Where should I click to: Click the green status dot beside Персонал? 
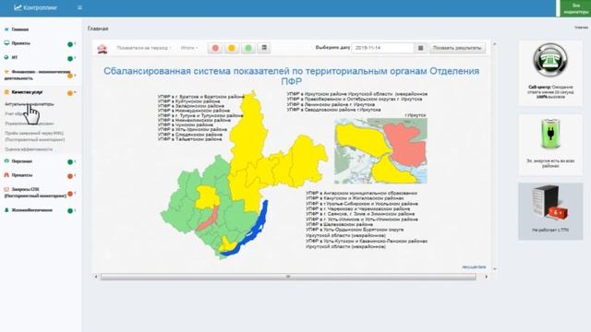(x=70, y=162)
